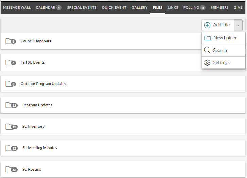Image resolution: width=247 pixels, height=178 pixels.
Task: Go to the Quick Event tab
Action: click(x=114, y=7)
